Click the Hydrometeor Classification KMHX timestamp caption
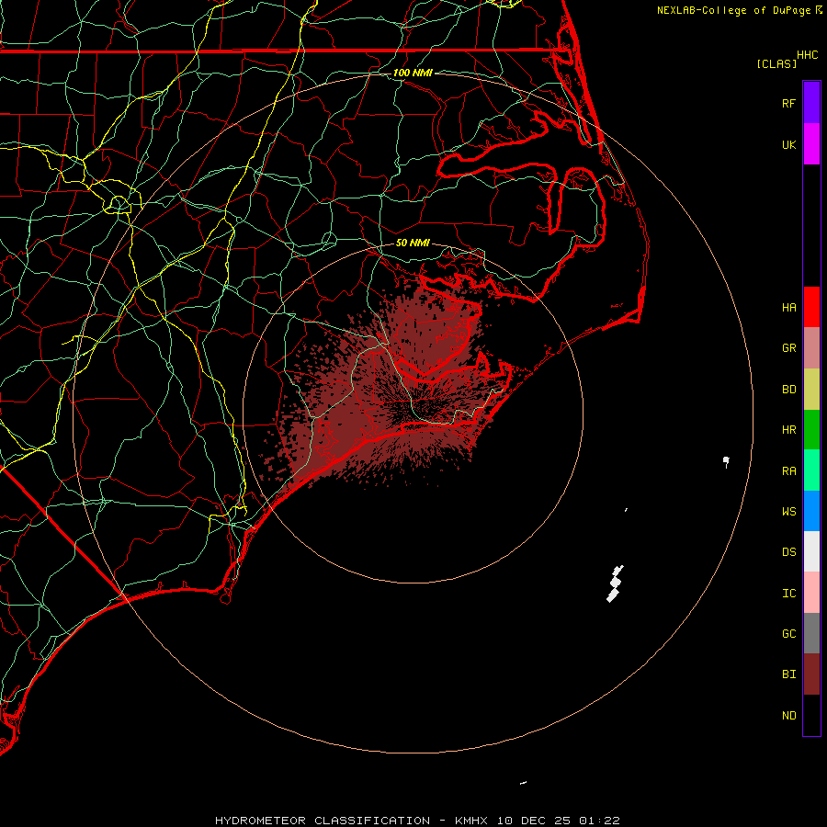Image resolution: width=827 pixels, height=827 pixels. click(417, 821)
